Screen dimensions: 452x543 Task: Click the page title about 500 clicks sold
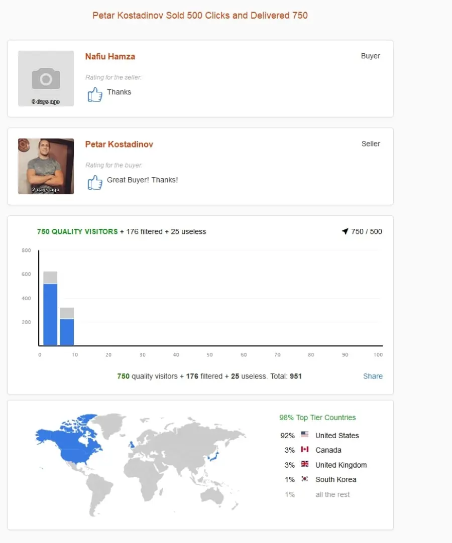(200, 15)
